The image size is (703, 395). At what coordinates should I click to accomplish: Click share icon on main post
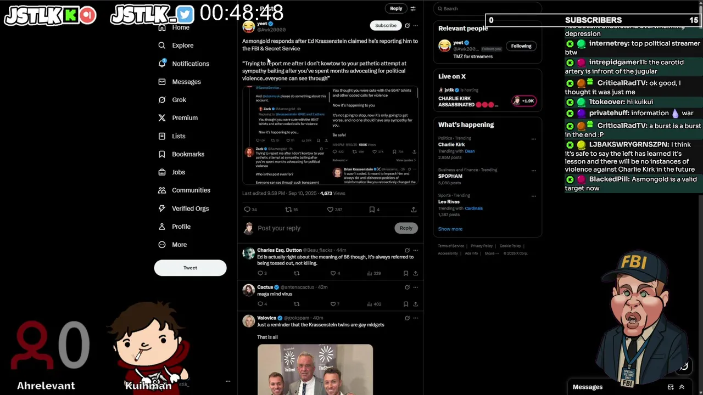coord(414,210)
